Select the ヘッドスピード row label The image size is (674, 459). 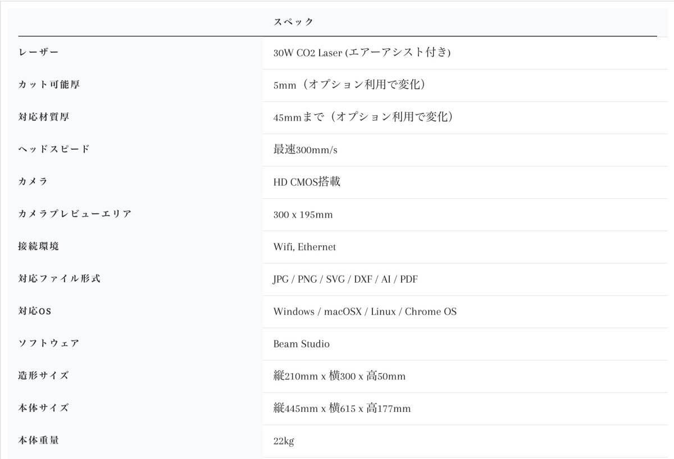click(x=54, y=149)
